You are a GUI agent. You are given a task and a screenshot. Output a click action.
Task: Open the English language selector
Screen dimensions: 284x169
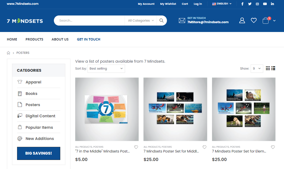222,4
